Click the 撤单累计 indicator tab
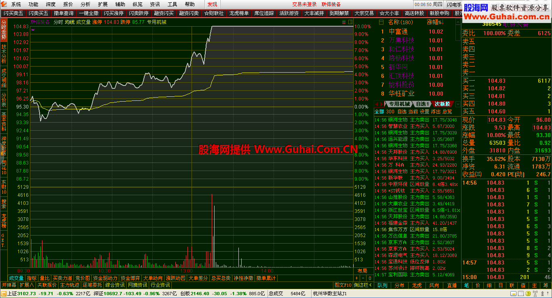The width and height of the screenshot is (552, 298). 266,278
